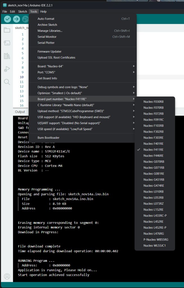The width and height of the screenshot is (184, 288).
Task: Click the user account icon
Action: tap(7, 276)
